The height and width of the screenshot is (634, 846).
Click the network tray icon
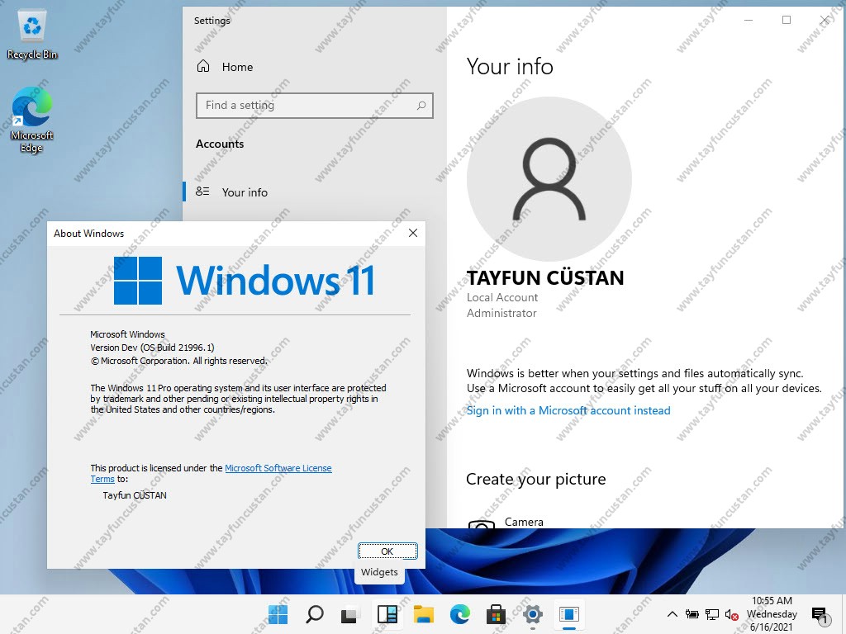click(712, 614)
